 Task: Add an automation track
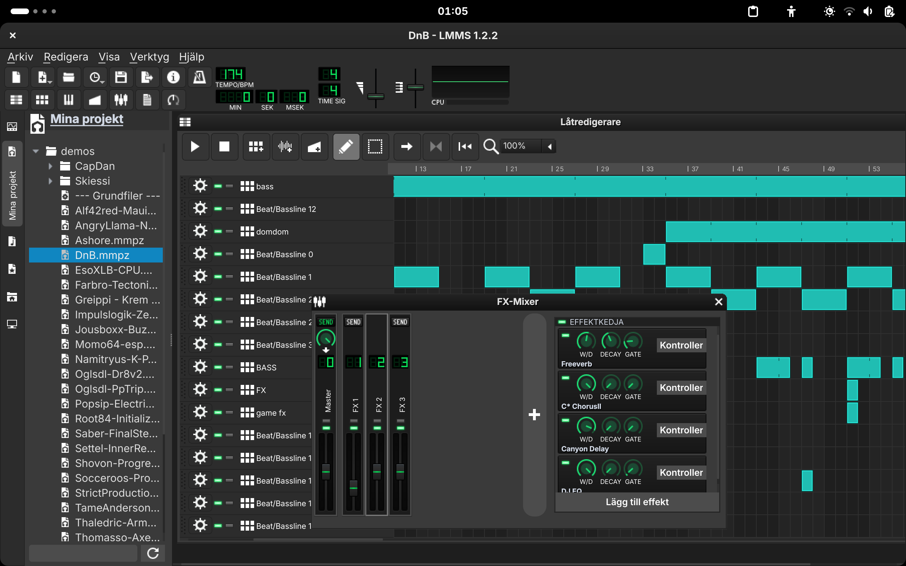(x=315, y=146)
